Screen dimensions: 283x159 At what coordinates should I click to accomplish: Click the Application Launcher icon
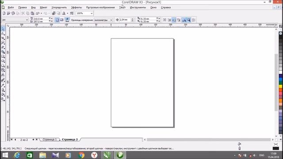coord(64,13)
